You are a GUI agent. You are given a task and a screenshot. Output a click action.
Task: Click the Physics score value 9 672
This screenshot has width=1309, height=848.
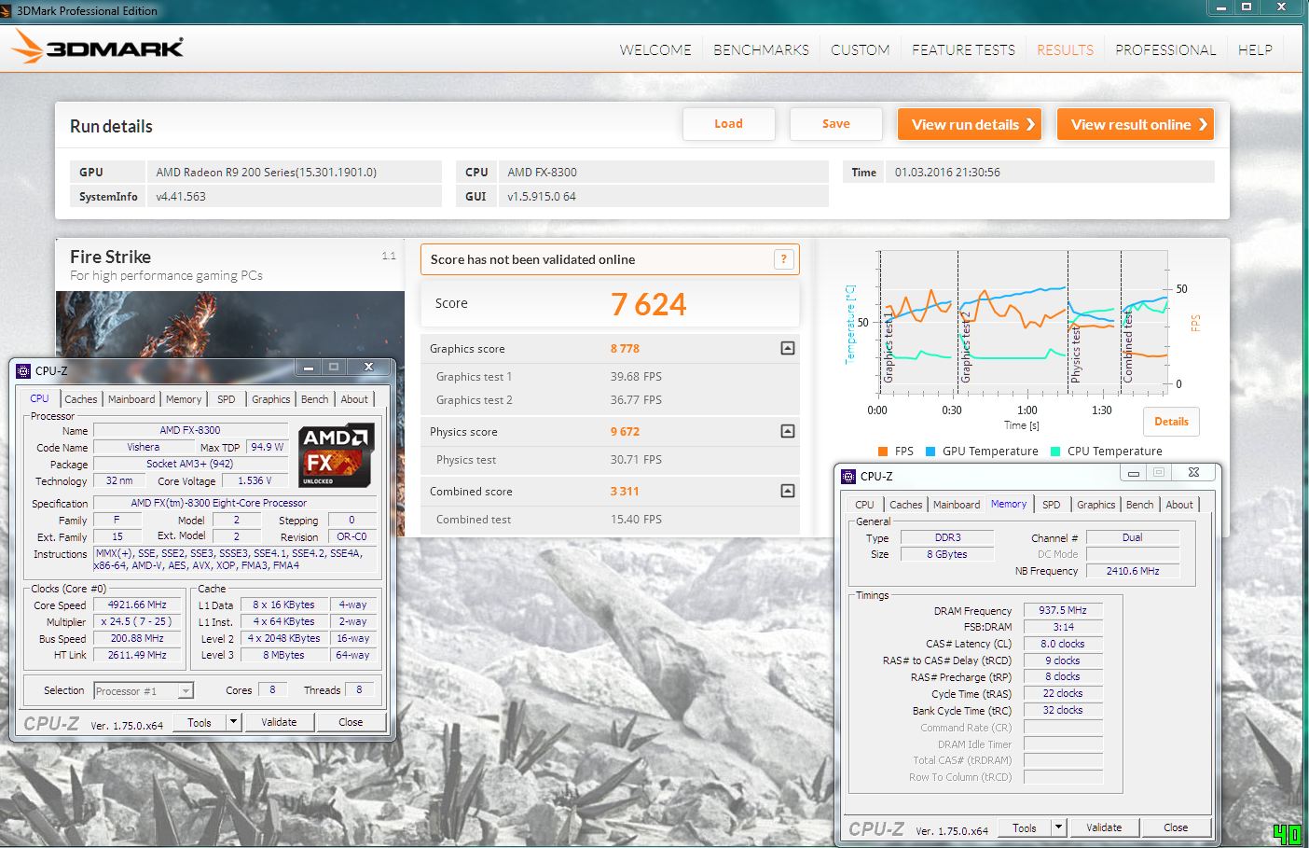[x=625, y=432]
